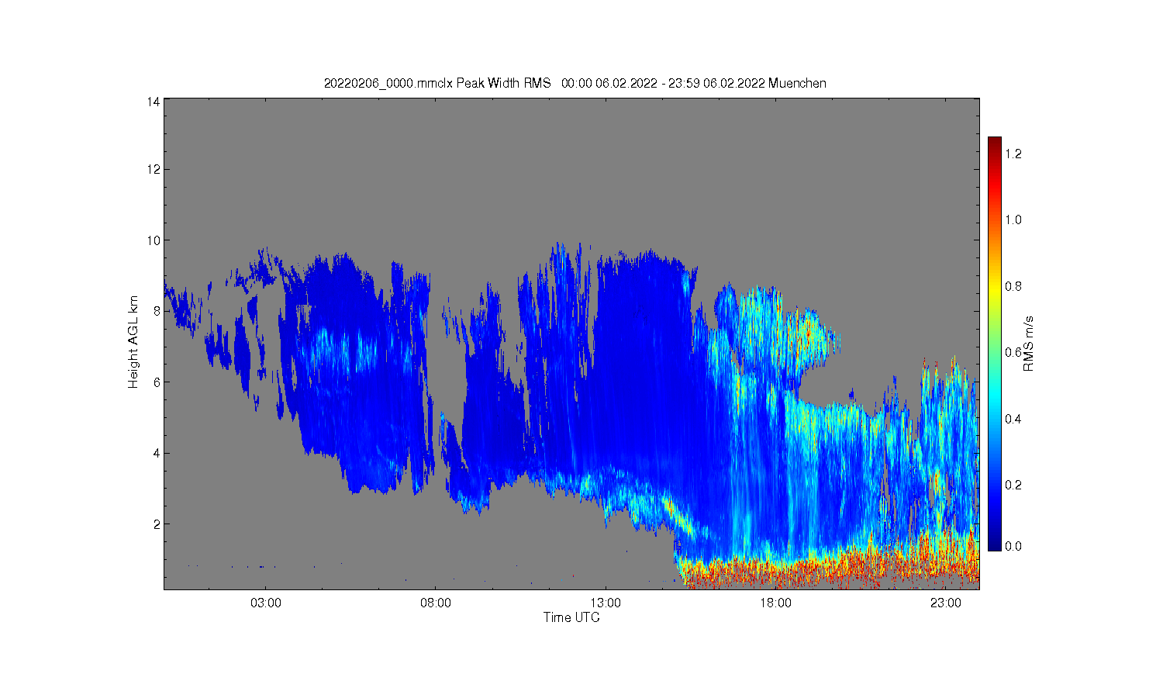Click the height tick label 6
The width and height of the screenshot is (1163, 698).
(x=157, y=382)
